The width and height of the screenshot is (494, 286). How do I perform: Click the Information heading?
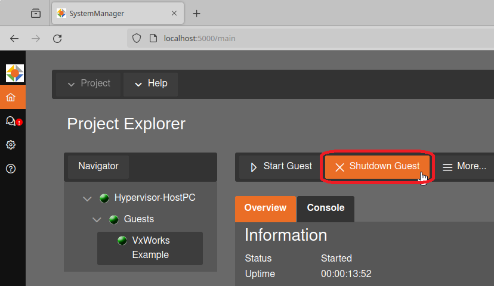[x=286, y=235]
